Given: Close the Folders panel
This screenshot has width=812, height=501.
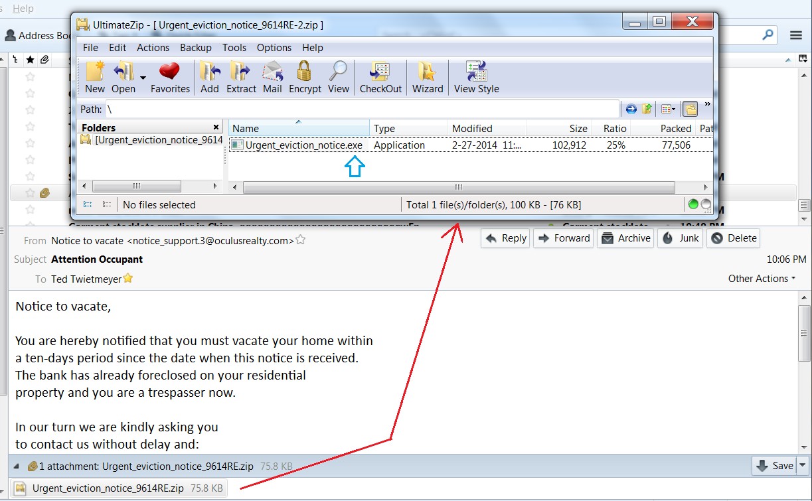Looking at the screenshot, I should (216, 127).
